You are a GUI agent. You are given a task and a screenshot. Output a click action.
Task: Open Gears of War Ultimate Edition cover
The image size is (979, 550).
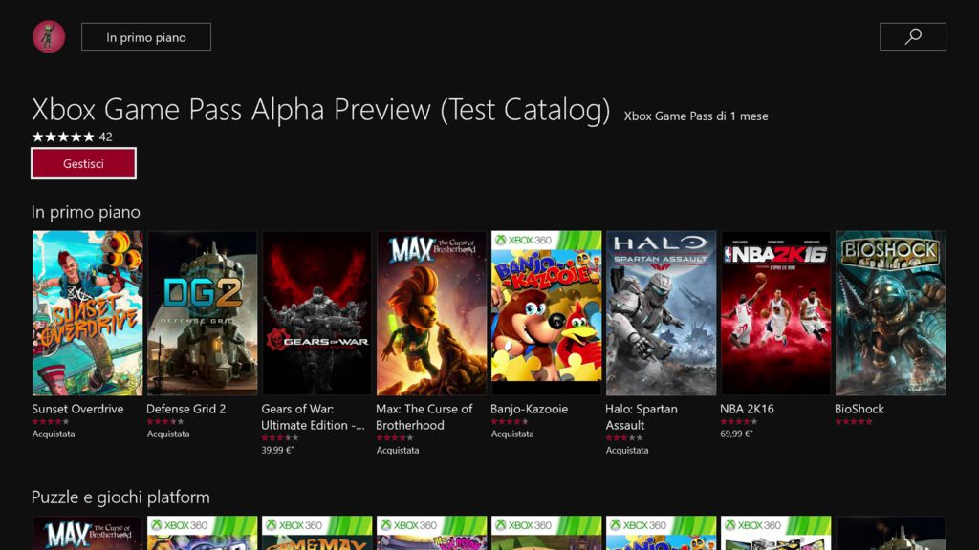316,312
